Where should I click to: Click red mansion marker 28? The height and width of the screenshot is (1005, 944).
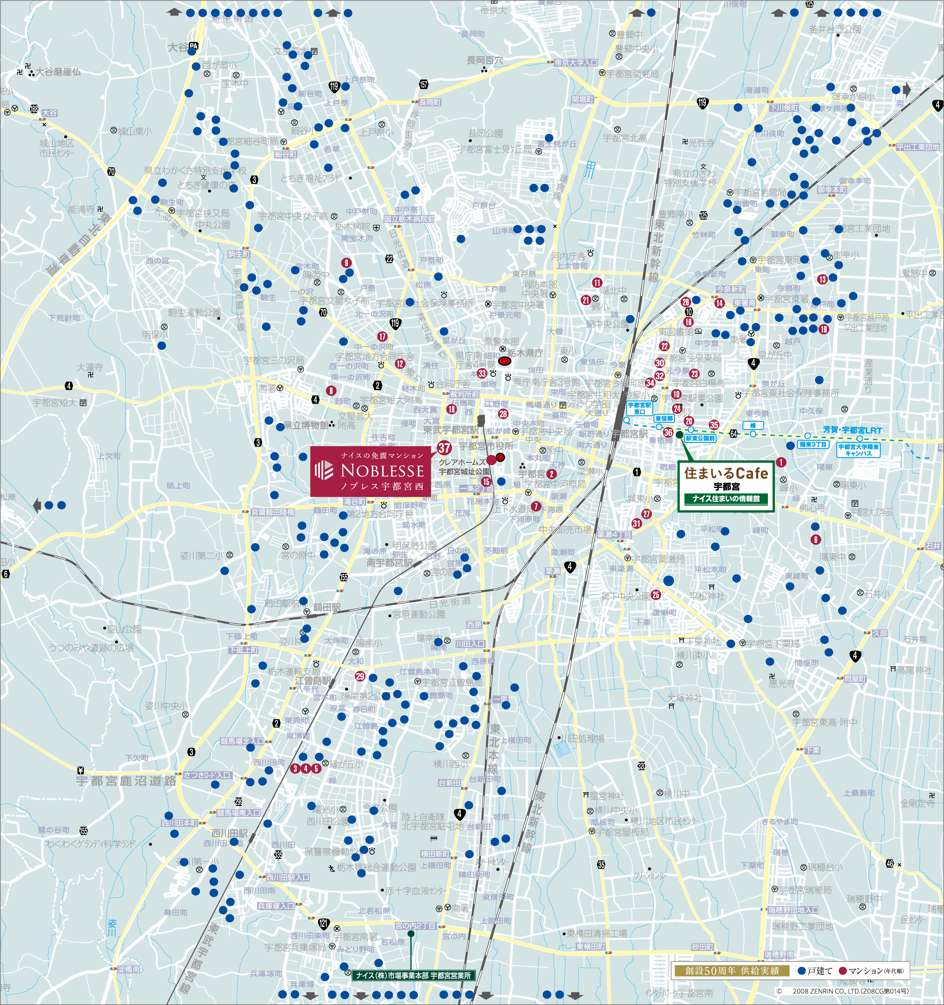503,414
